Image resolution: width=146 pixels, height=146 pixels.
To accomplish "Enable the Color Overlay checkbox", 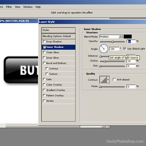I will point(44,85).
